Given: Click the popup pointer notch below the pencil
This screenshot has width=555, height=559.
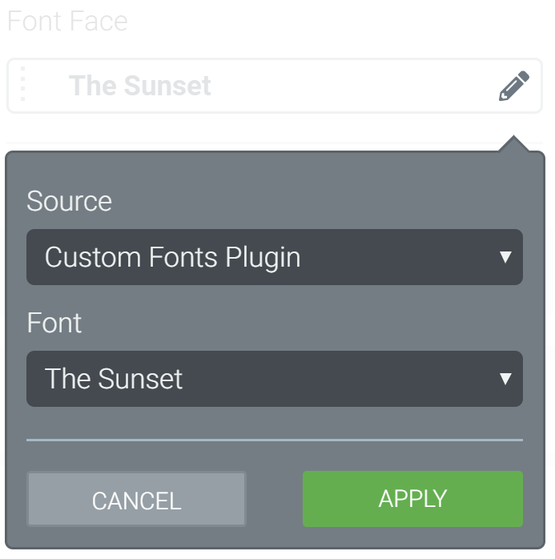Looking at the screenshot, I should [x=513, y=145].
